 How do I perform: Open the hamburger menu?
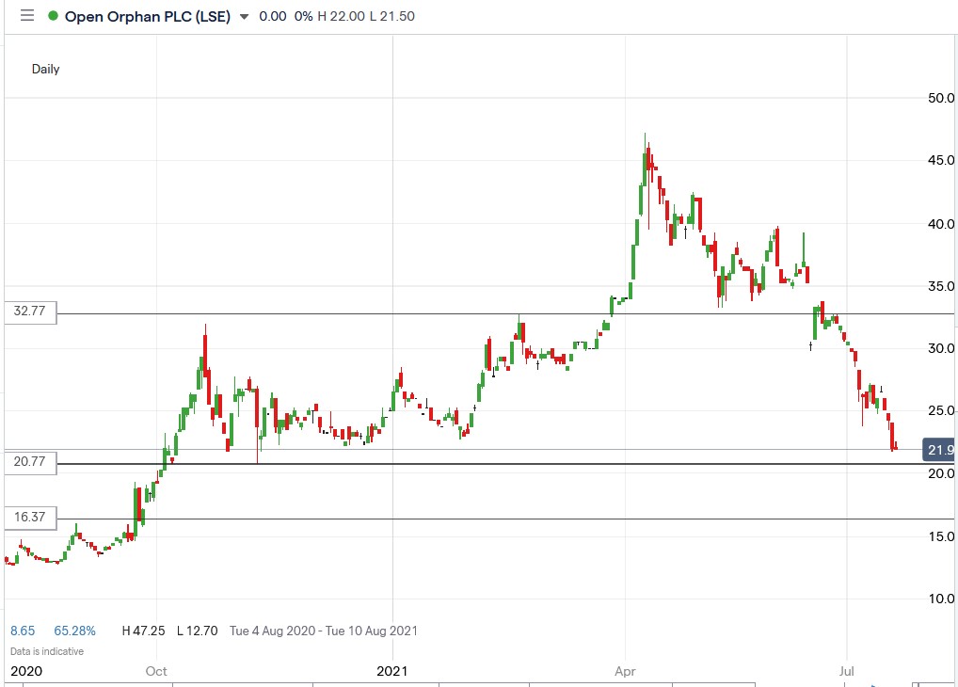pyautogui.click(x=27, y=15)
